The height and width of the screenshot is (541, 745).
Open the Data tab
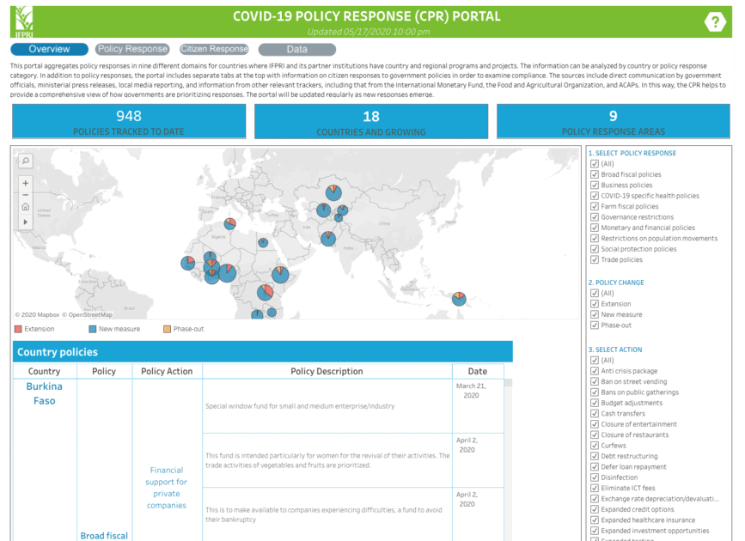click(296, 50)
